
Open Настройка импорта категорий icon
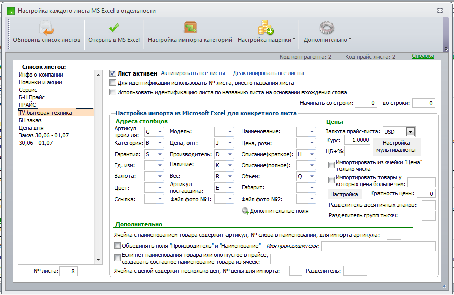(190, 28)
